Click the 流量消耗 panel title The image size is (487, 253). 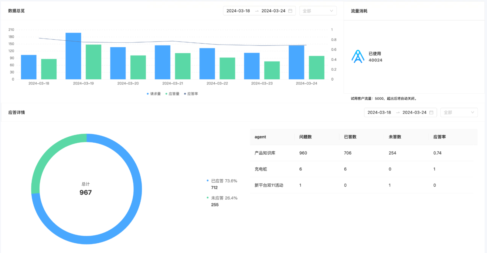359,11
